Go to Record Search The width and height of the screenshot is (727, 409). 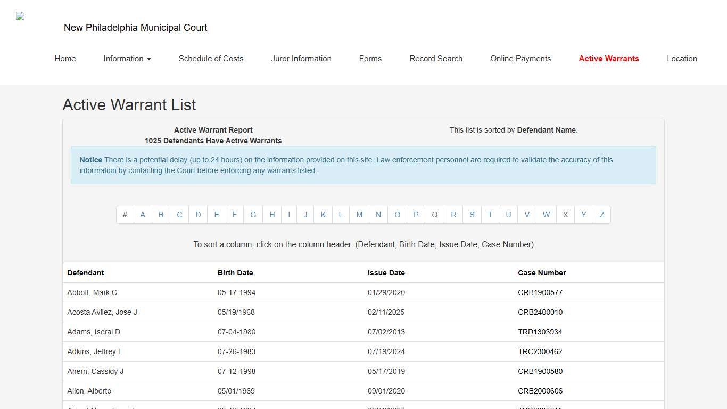pyautogui.click(x=436, y=59)
